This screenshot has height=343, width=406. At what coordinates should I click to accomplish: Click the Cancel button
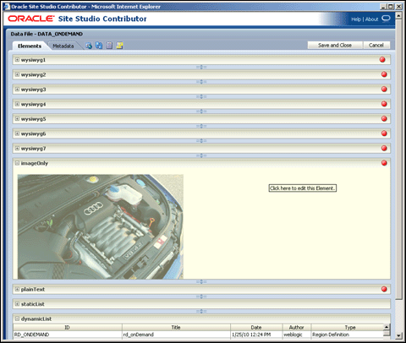[376, 45]
